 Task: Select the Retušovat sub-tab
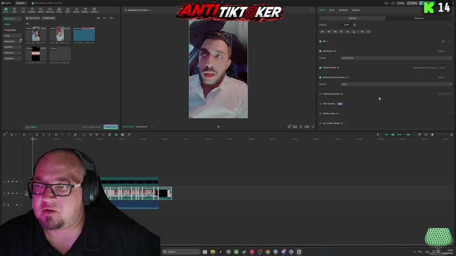(419, 18)
